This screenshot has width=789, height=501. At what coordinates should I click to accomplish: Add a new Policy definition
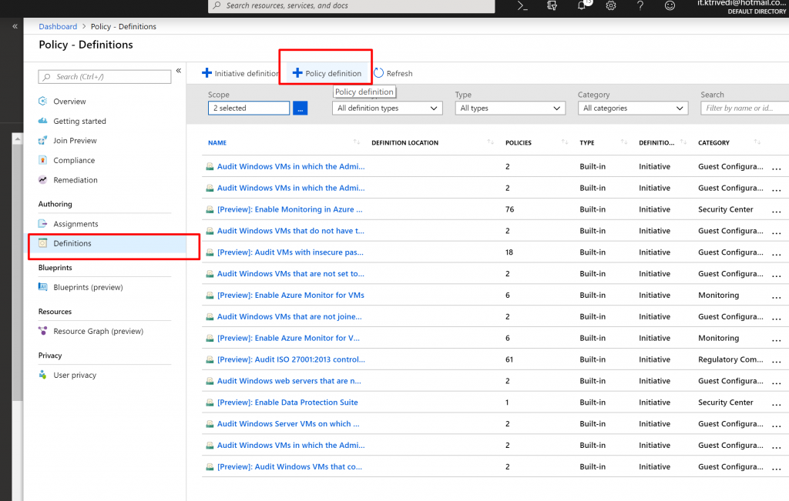(x=327, y=73)
